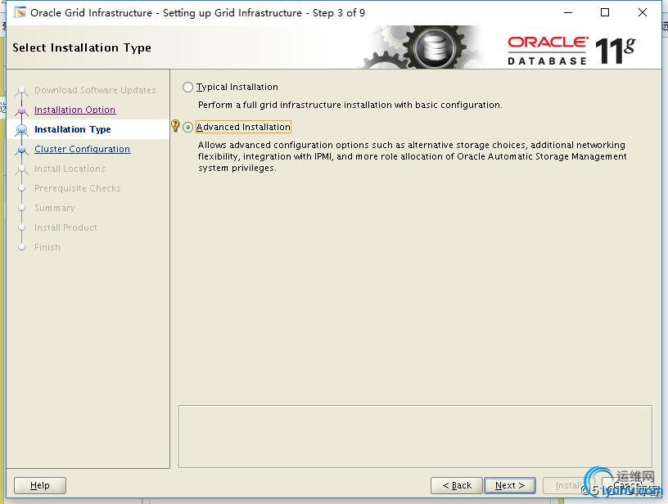Click the Download Software Updates step text
The width and height of the screenshot is (668, 504).
(96, 90)
